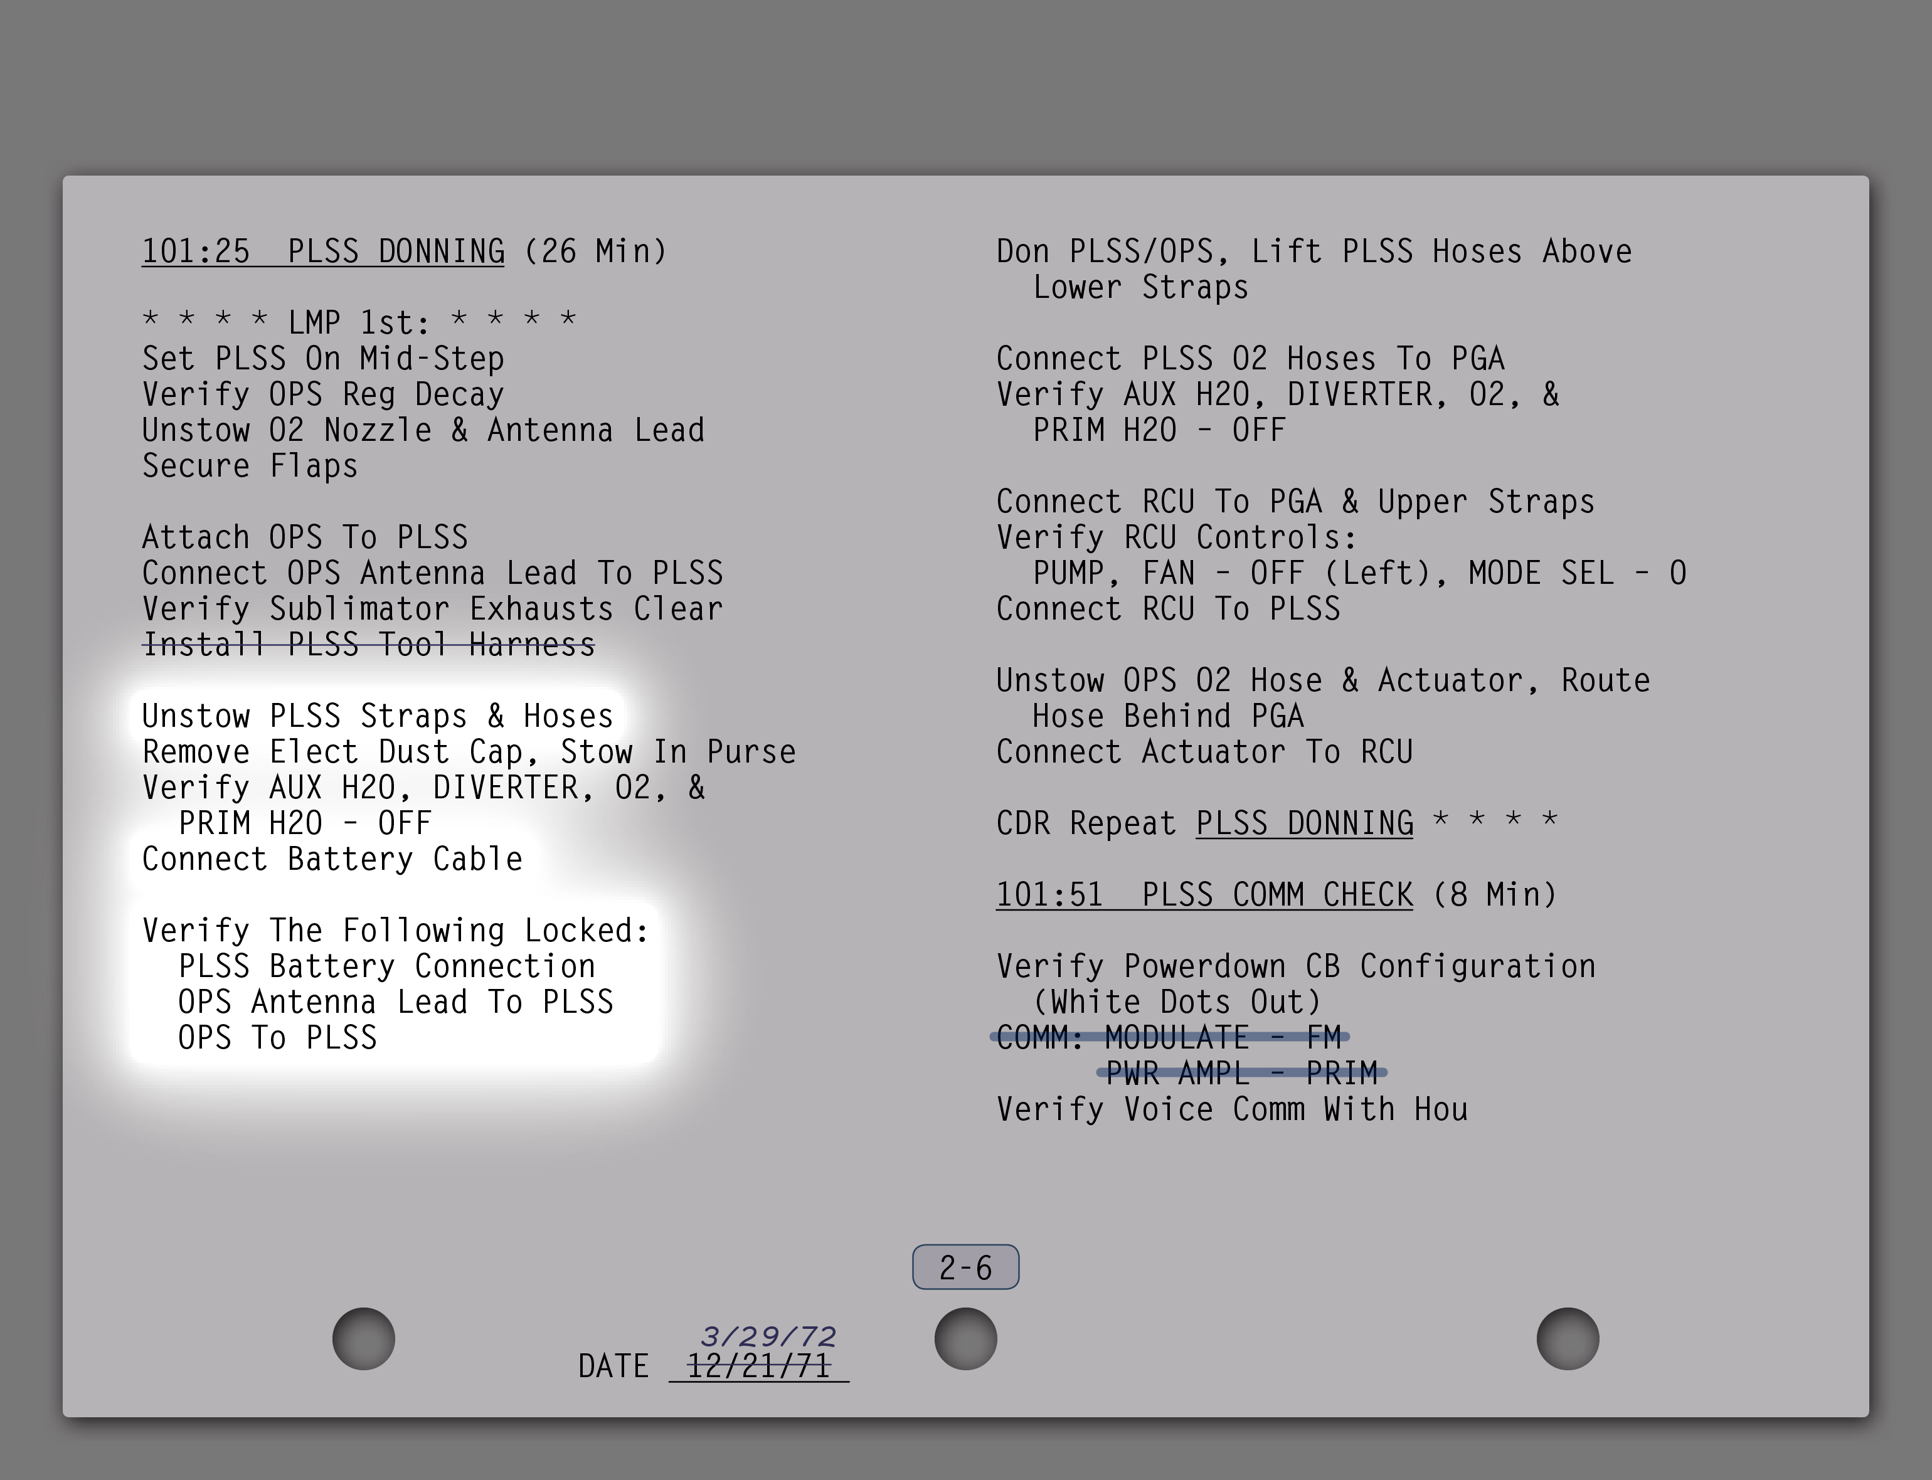Click the 2-6 page number badge
The image size is (1932, 1480).
click(965, 1267)
